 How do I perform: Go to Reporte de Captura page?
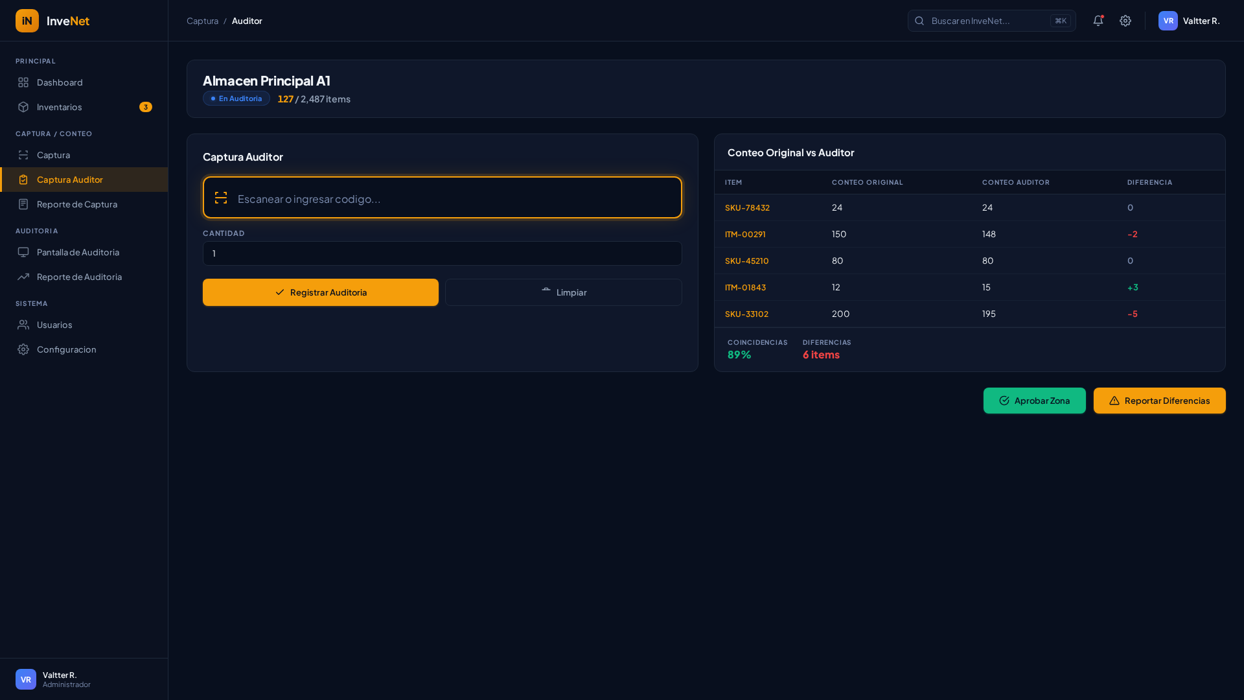click(76, 204)
